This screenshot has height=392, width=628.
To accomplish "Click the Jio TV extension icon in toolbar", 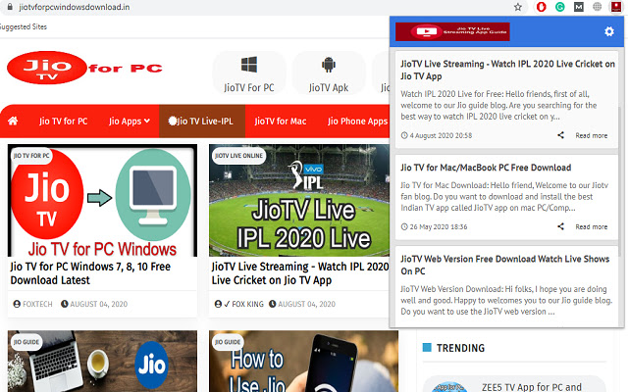I will [616, 7].
